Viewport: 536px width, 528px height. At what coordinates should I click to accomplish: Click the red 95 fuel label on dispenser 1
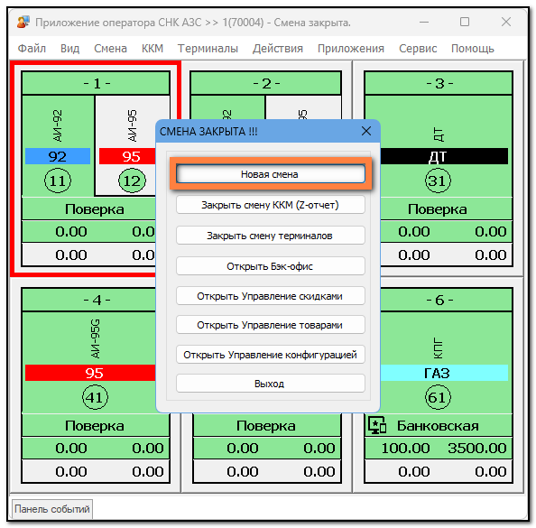coord(127,156)
